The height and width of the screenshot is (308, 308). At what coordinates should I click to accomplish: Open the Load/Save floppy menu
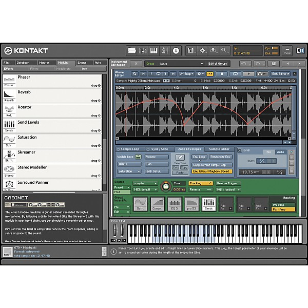click(191, 51)
